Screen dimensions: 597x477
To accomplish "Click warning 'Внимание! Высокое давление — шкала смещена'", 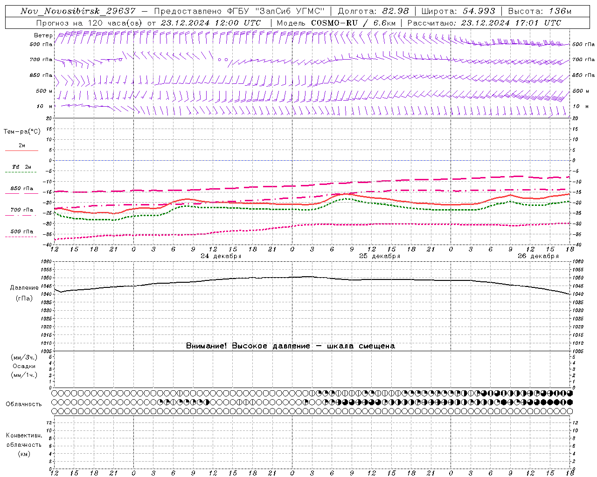I will click(x=290, y=346).
